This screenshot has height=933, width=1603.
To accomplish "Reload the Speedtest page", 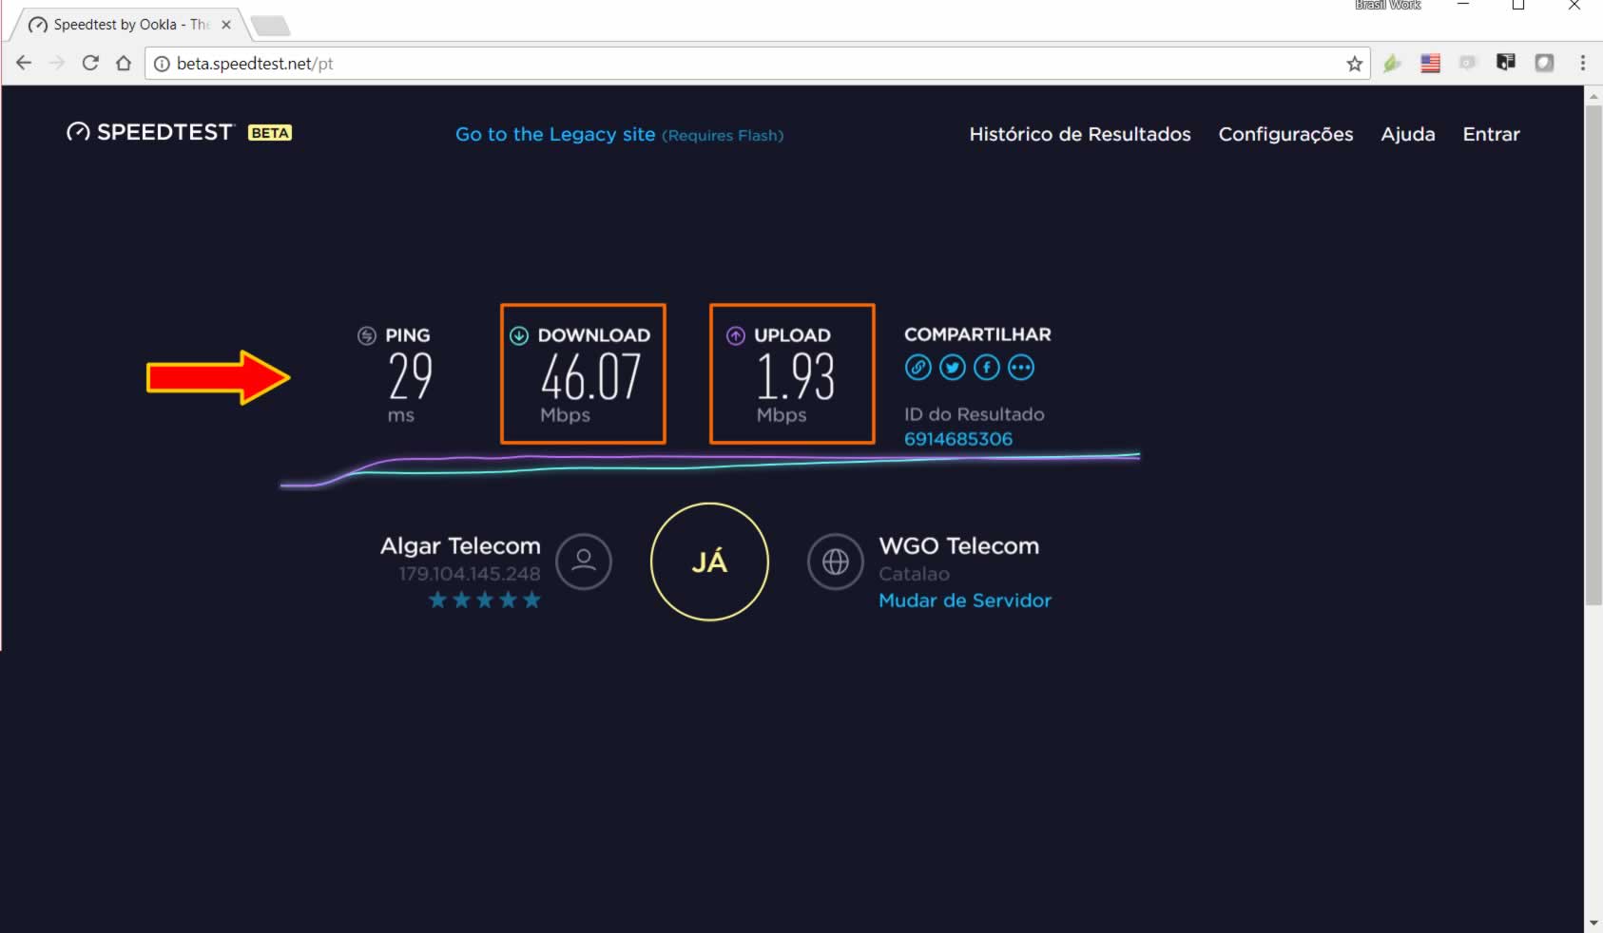I will point(90,63).
